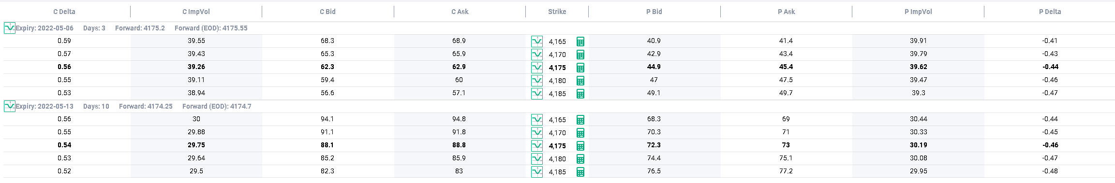Open calculator for 4,185 strike, 2022-05-13 expiry
The height and width of the screenshot is (183, 1115).
pyautogui.click(x=580, y=172)
